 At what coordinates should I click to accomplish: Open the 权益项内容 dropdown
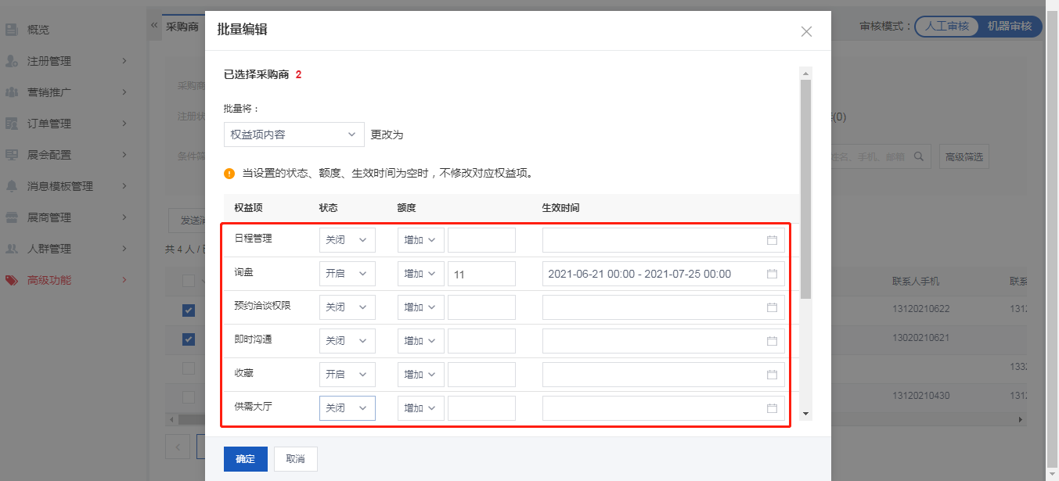point(294,135)
